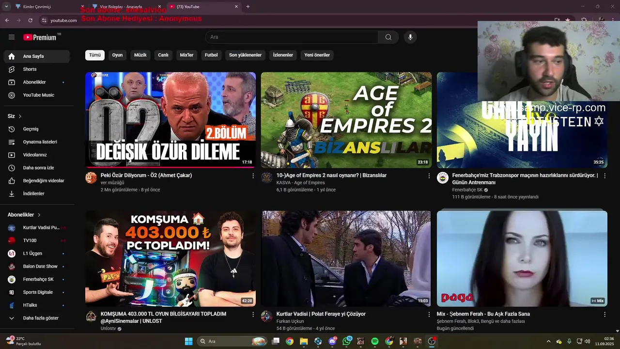620x349 pixels.
Task: Select the Tümü filter chip
Action: click(95, 55)
